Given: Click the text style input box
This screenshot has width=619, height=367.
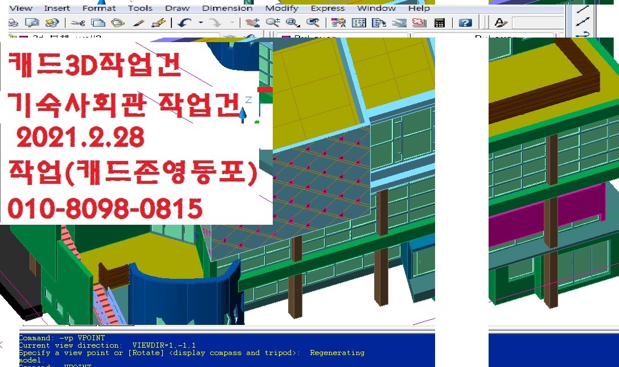Looking at the screenshot, I should coord(538,23).
